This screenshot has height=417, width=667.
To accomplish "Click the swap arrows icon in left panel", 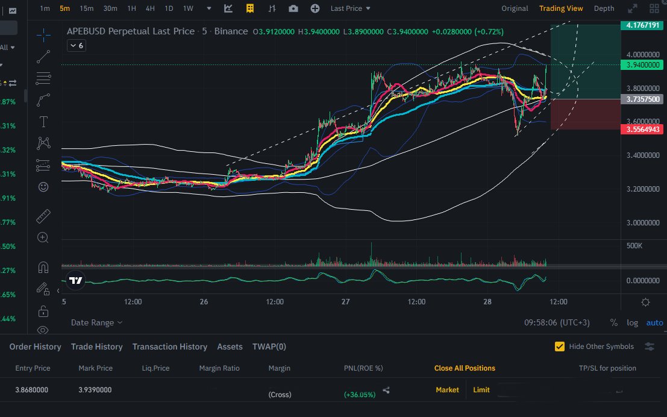I will point(12,83).
